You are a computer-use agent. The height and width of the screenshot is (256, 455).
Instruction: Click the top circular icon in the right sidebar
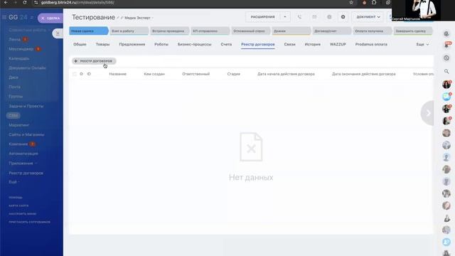click(446, 34)
